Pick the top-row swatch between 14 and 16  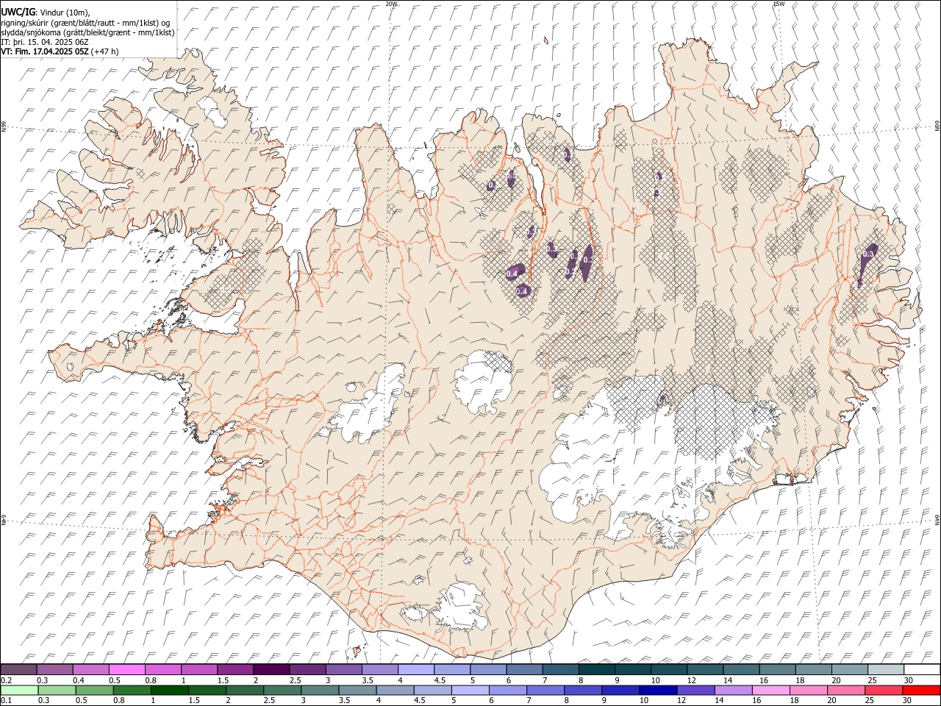(x=741, y=669)
